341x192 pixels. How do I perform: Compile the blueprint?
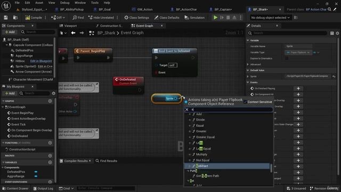coord(34,18)
